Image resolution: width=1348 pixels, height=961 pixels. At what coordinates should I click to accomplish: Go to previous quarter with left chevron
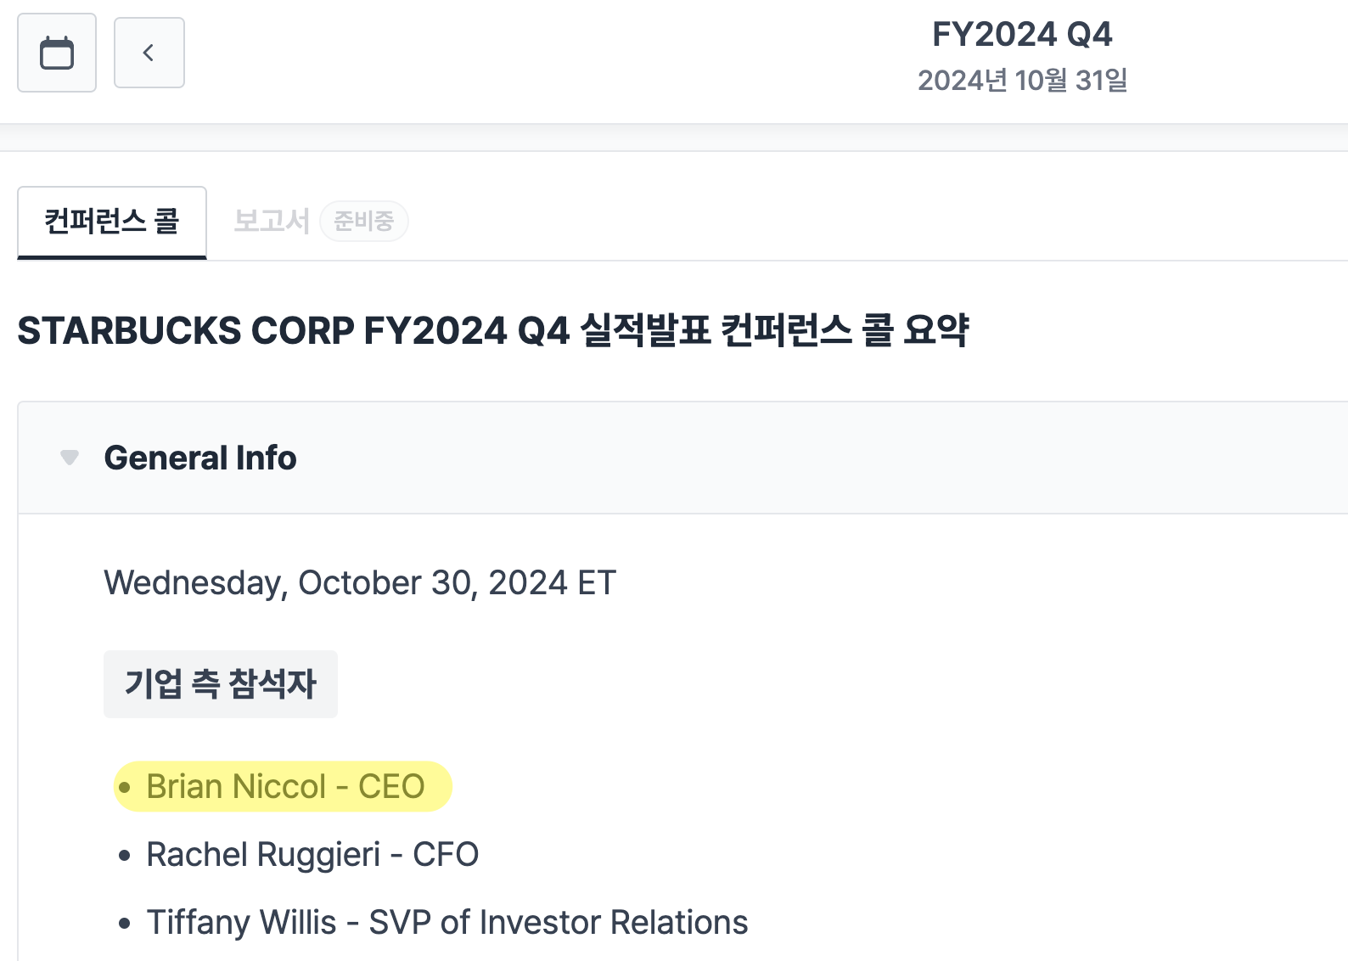[149, 53]
